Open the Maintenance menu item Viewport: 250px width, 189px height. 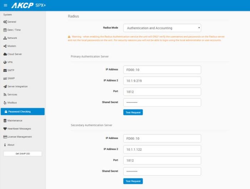[x=15, y=121]
